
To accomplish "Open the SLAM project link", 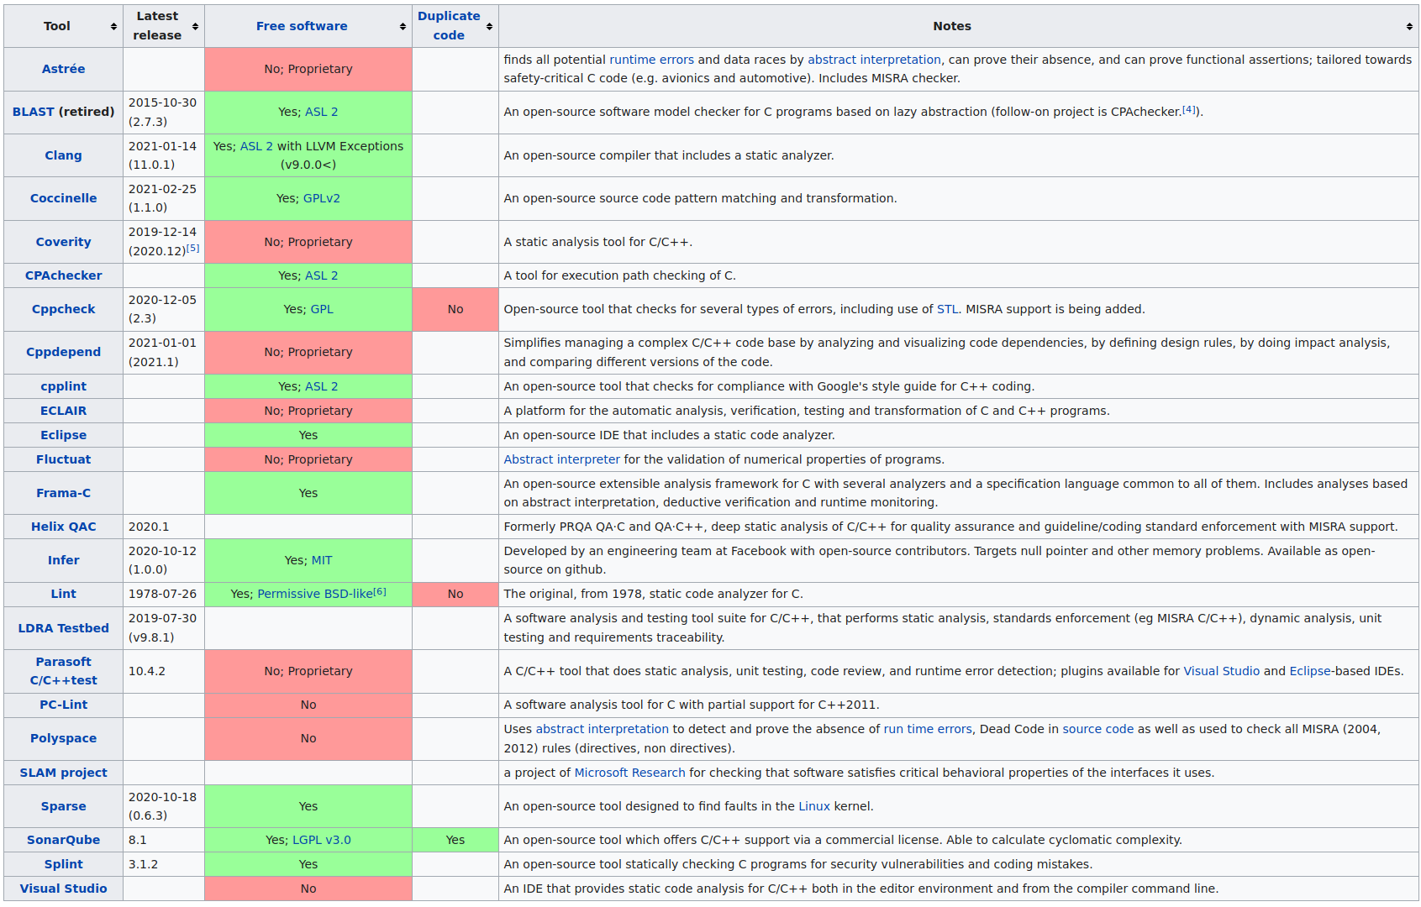I will 63,773.
